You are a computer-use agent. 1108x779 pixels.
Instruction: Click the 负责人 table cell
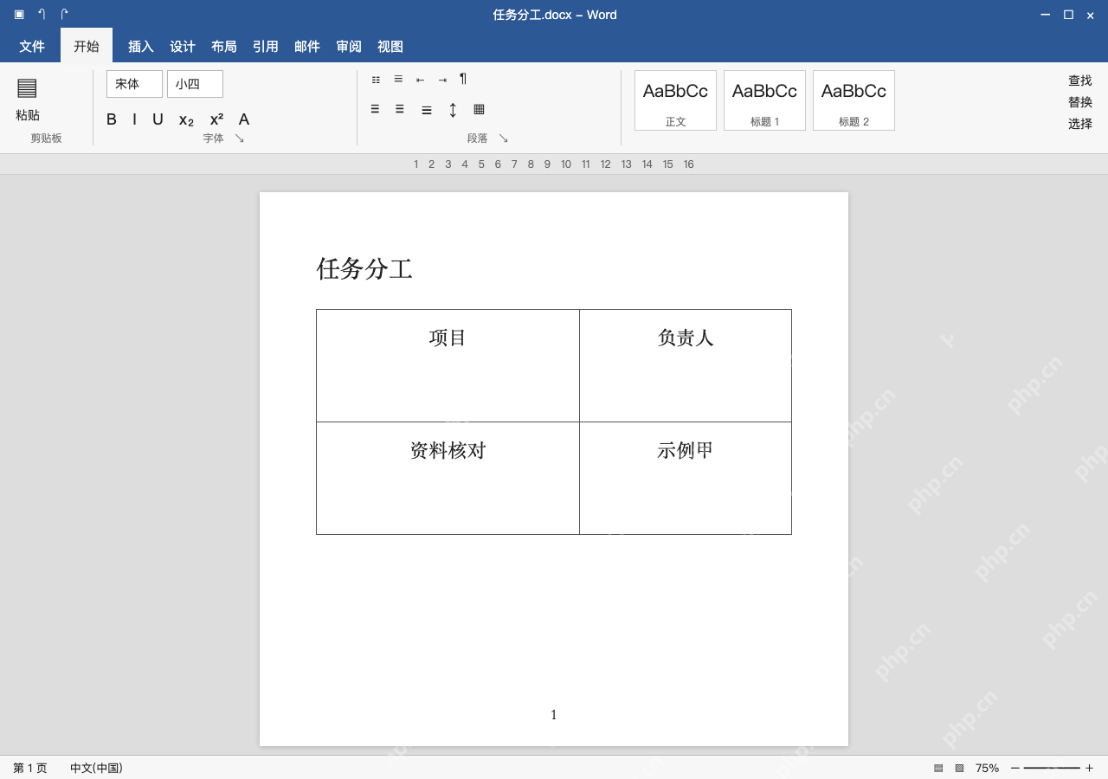[x=686, y=365]
